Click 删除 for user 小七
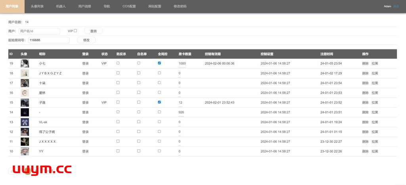The height and width of the screenshot is (185, 406). 365,63
